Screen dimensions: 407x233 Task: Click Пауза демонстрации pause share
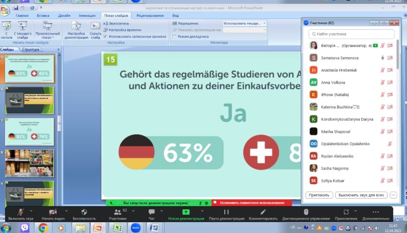point(227,214)
